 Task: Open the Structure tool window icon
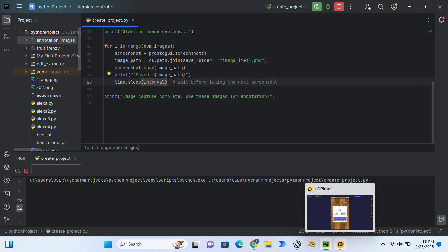click(7, 37)
